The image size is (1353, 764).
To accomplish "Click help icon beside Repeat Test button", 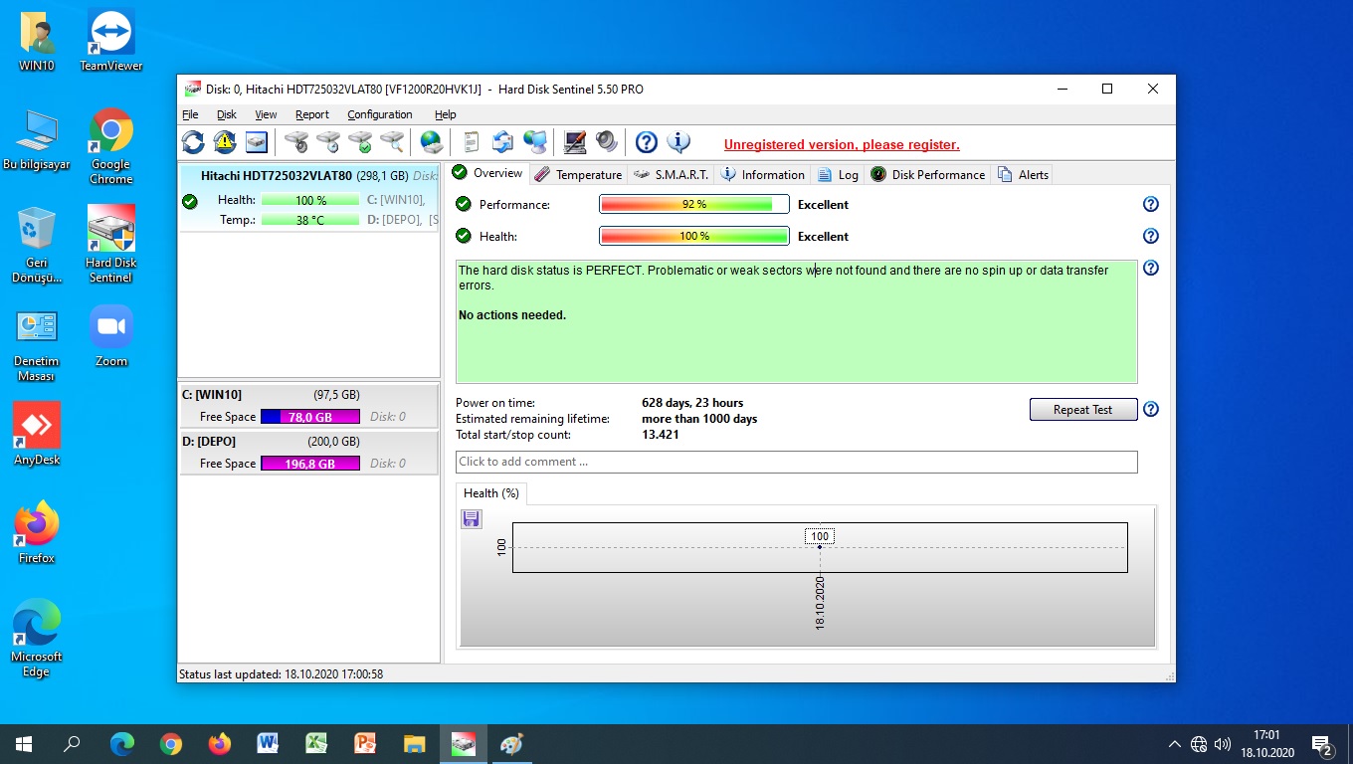I will click(1150, 409).
